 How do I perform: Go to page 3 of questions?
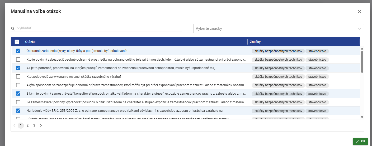click(34, 125)
